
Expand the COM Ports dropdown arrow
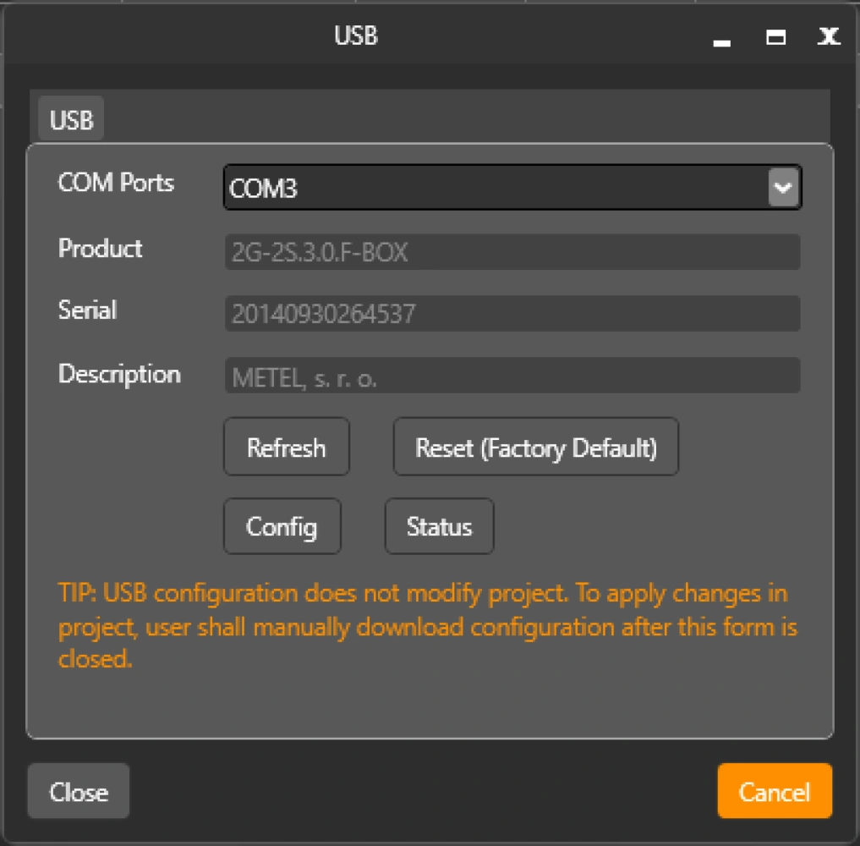[x=783, y=187]
